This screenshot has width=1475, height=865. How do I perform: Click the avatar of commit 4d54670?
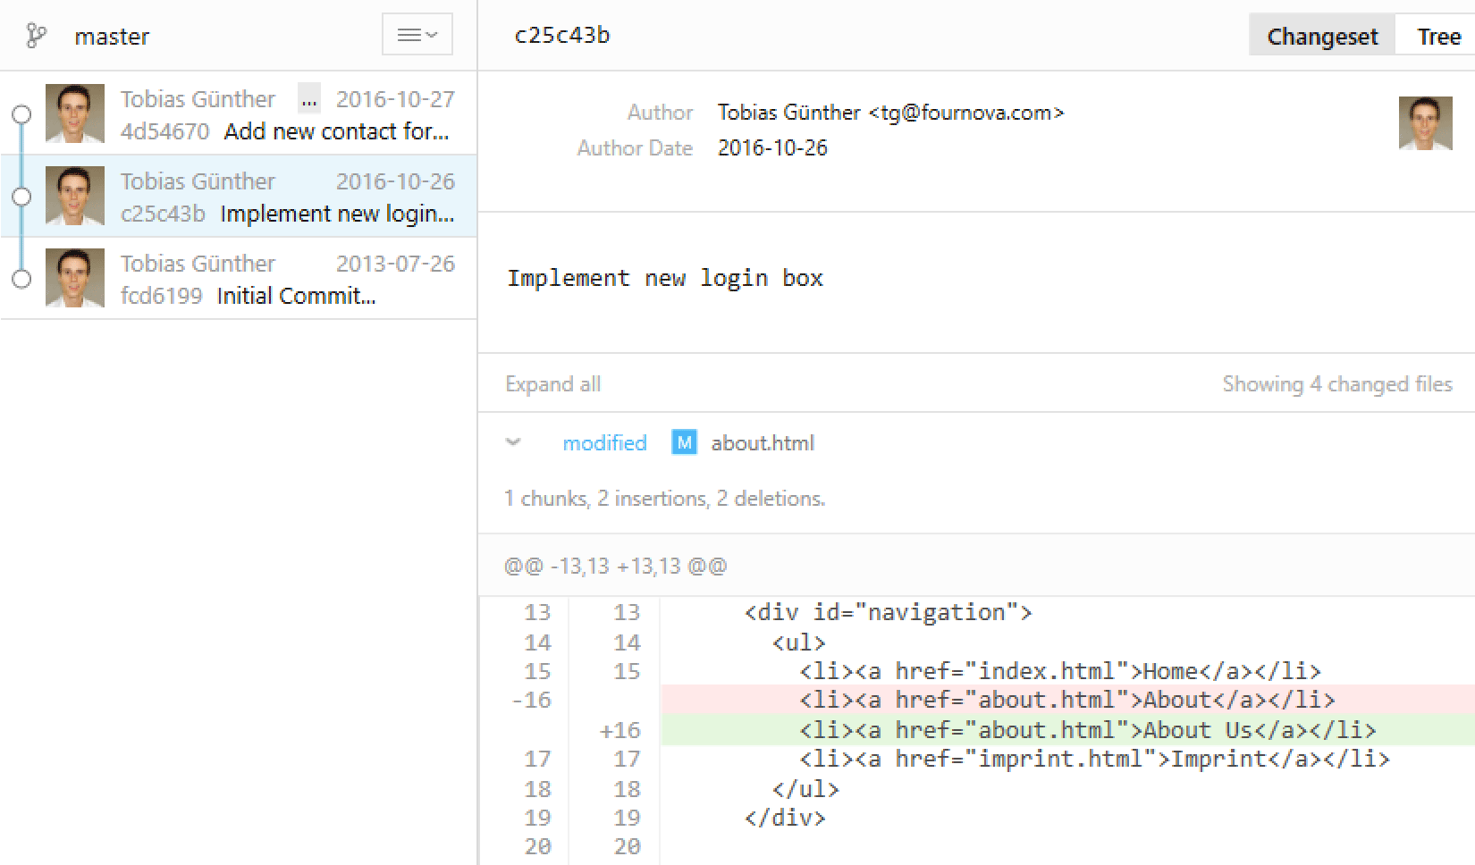click(x=75, y=113)
